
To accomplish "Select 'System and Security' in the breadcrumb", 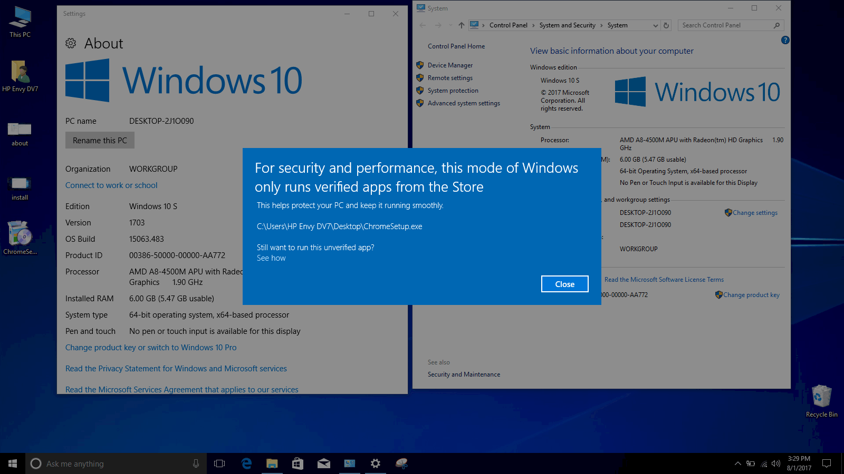I will point(567,25).
